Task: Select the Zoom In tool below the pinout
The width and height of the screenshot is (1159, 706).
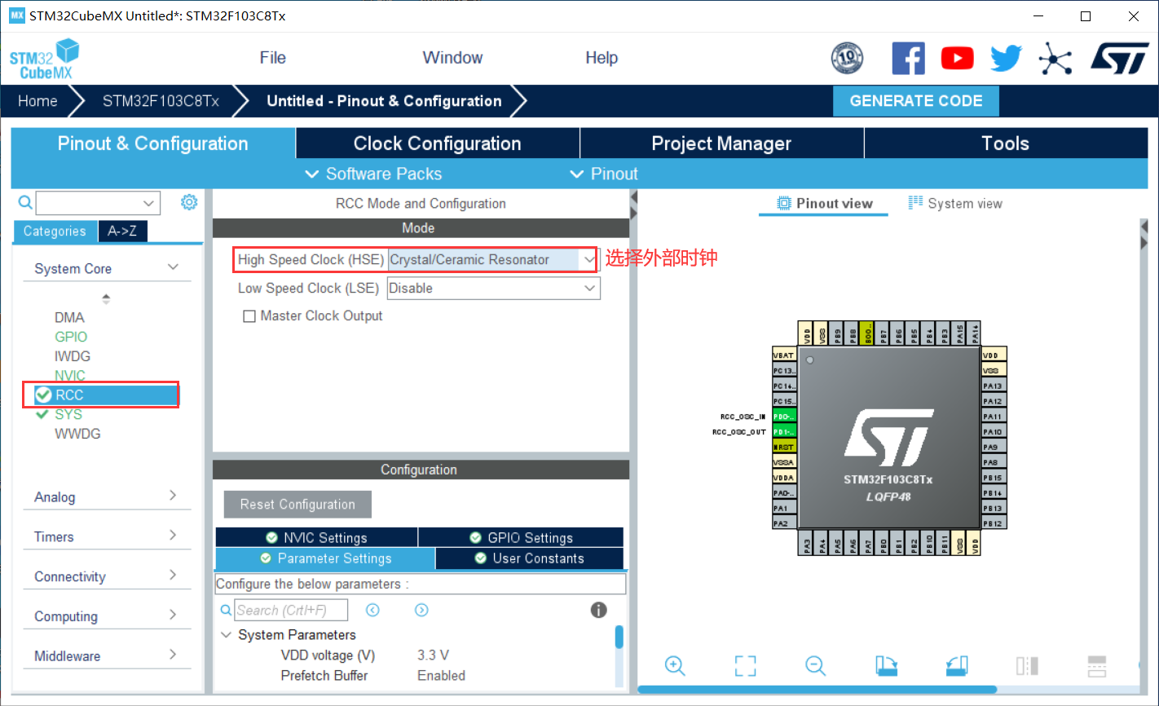Action: [675, 666]
